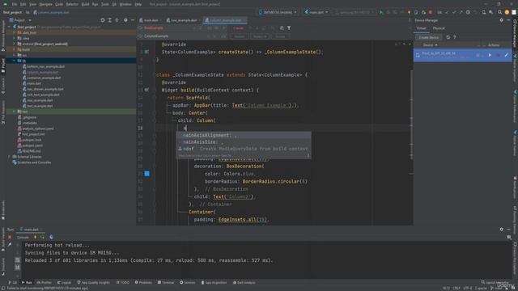
Task: Select opened file locate icon in Project panel
Action: 103,20
